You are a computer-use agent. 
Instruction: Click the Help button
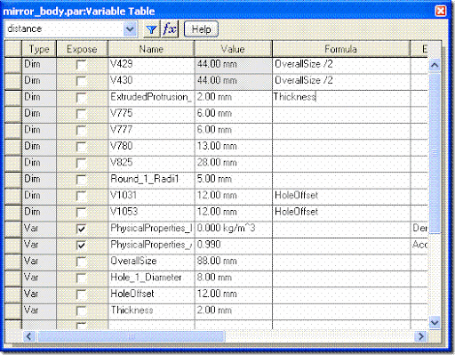(x=201, y=29)
